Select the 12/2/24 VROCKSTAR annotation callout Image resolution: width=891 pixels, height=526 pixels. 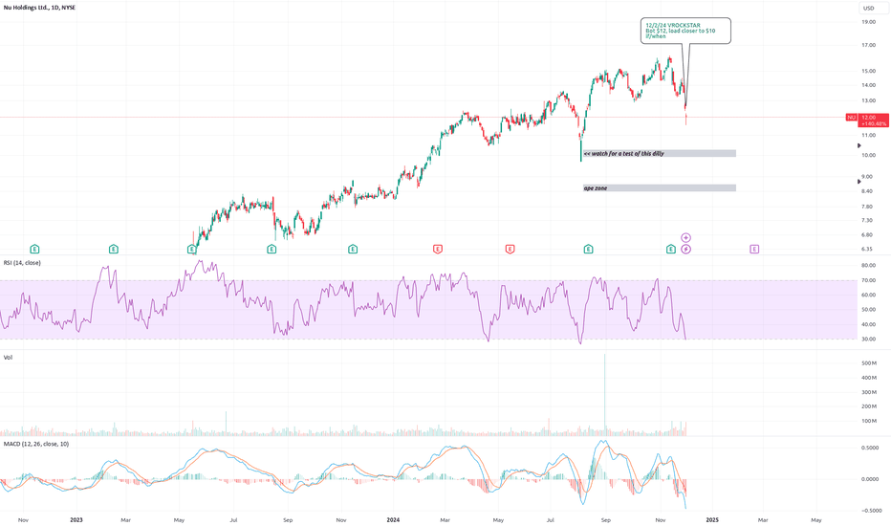click(685, 31)
